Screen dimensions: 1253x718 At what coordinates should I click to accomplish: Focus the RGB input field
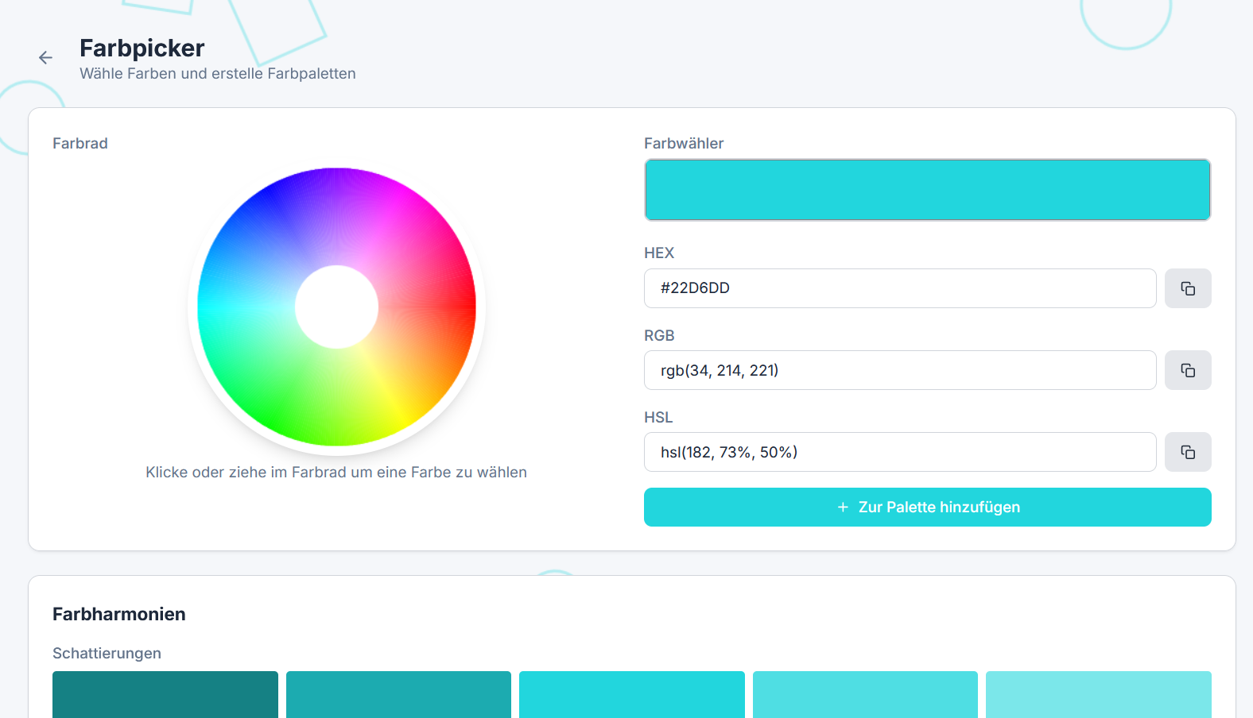click(899, 370)
